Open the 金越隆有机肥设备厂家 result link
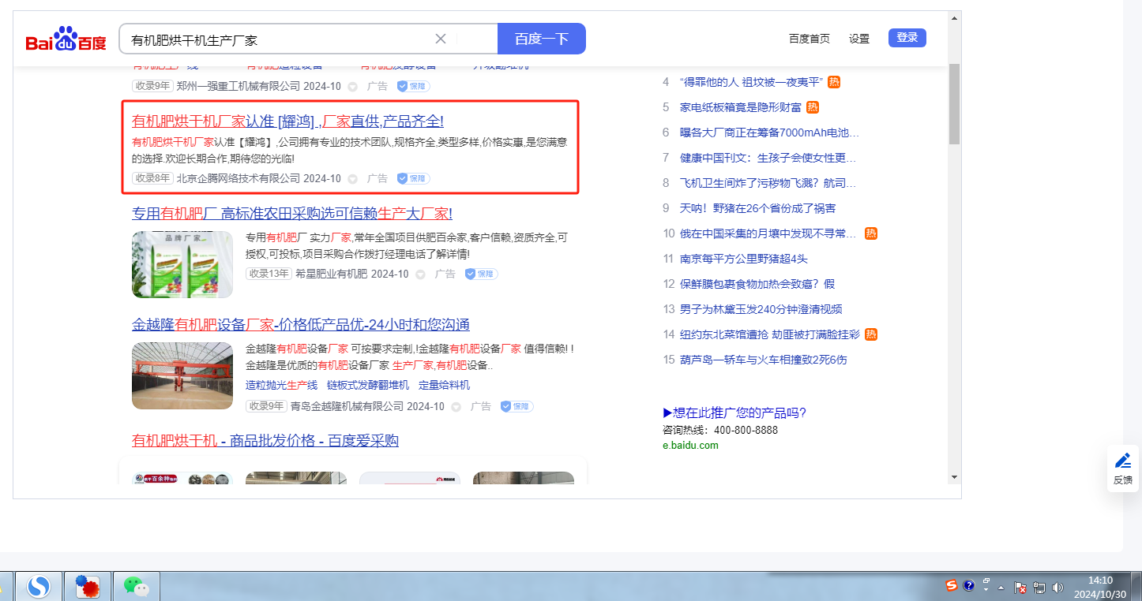 [x=300, y=325]
